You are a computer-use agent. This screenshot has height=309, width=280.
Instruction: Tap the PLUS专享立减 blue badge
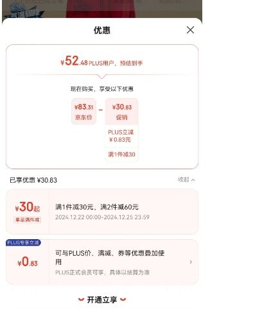coord(23,242)
